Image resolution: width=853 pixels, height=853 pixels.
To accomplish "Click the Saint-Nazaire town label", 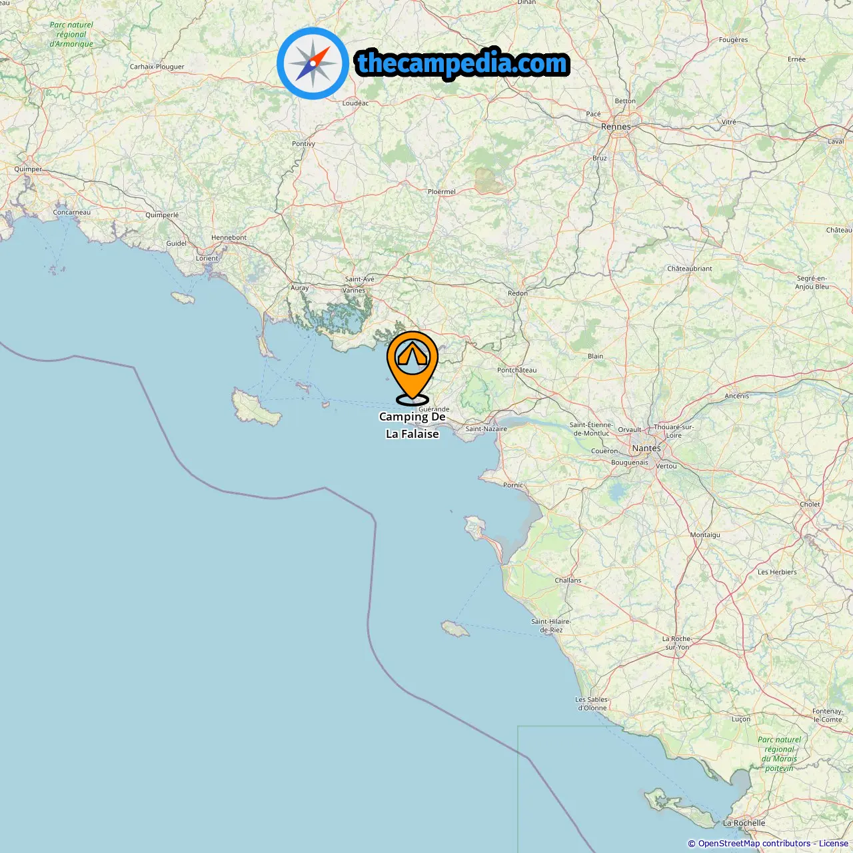I will [486, 428].
